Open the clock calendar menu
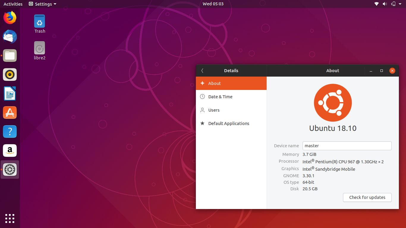The image size is (406, 228). (x=213, y=4)
